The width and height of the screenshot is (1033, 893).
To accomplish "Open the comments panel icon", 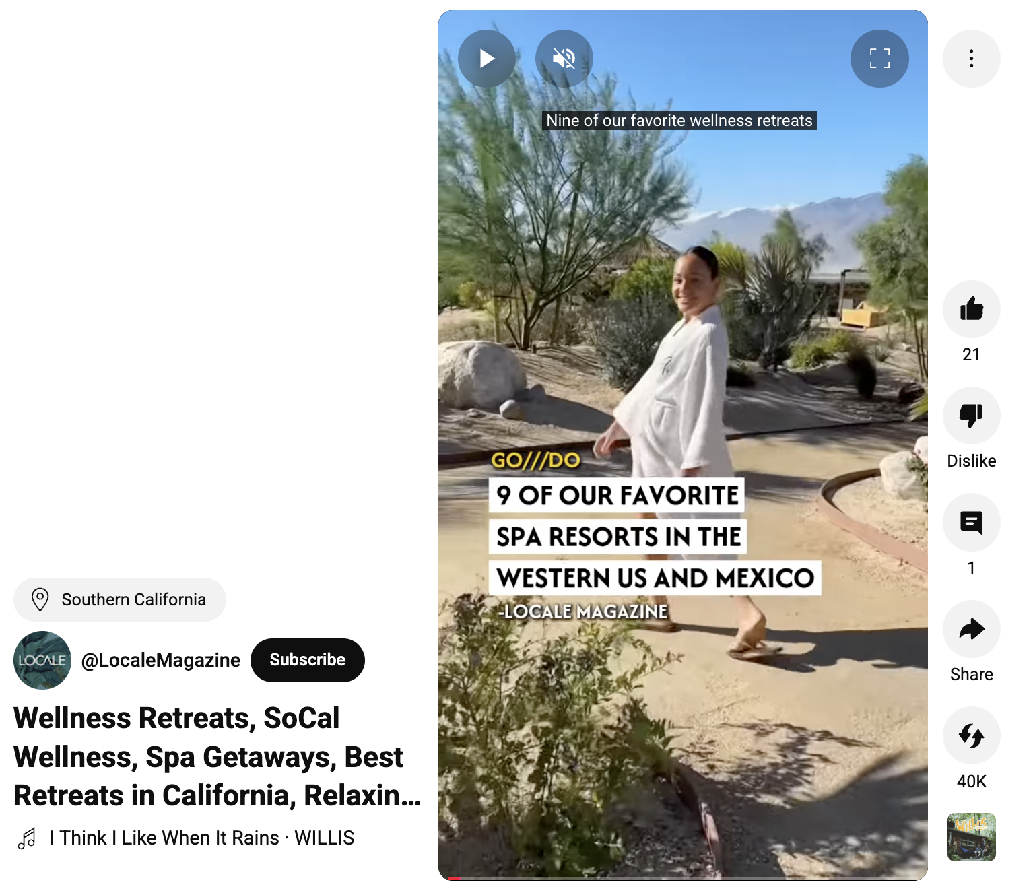I will click(971, 522).
